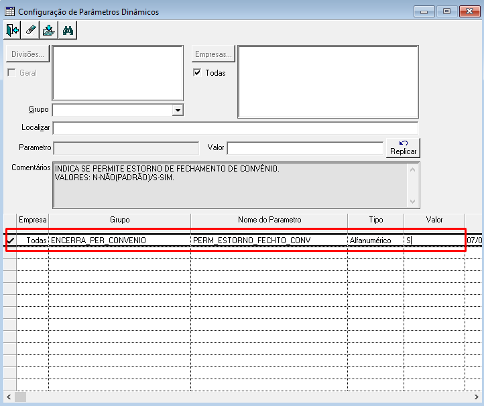Click the Divisões list box

118,73
